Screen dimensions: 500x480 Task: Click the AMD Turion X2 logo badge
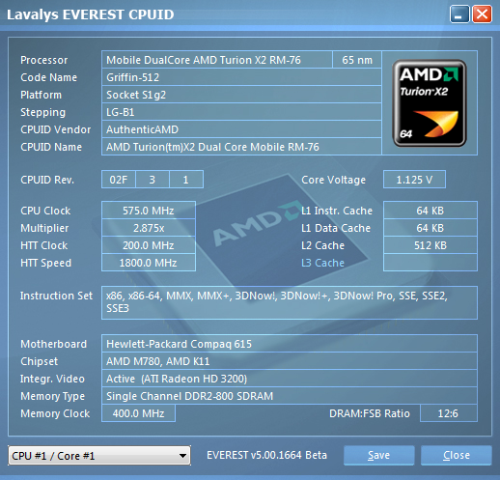click(430, 103)
